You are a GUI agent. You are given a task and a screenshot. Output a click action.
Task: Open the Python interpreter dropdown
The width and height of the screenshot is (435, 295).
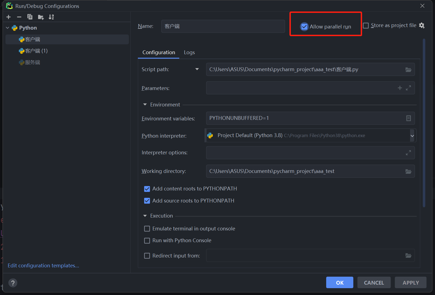412,135
